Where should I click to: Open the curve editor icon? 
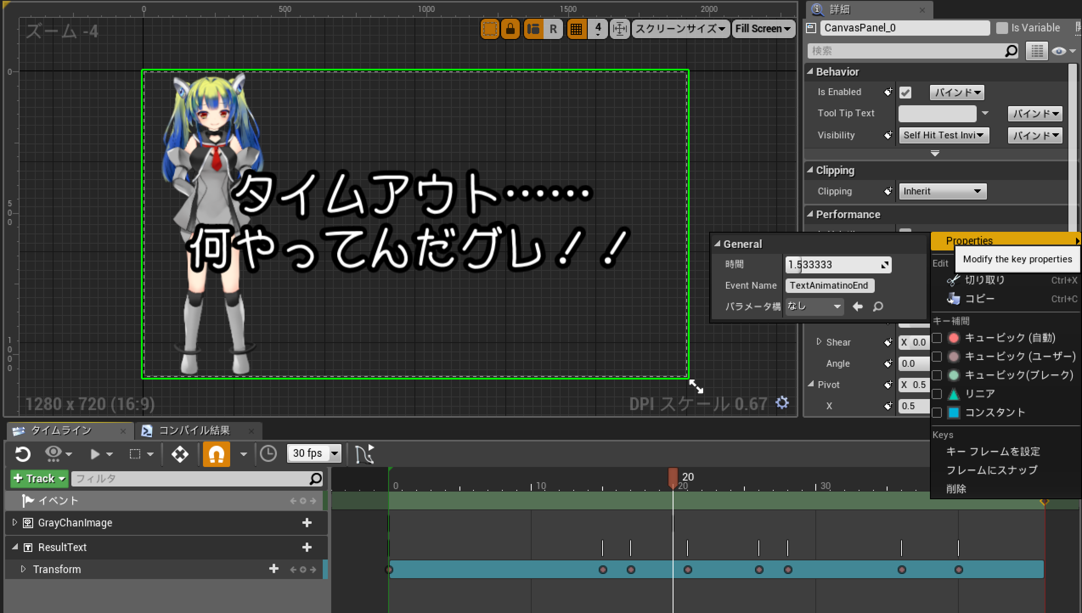[364, 454]
